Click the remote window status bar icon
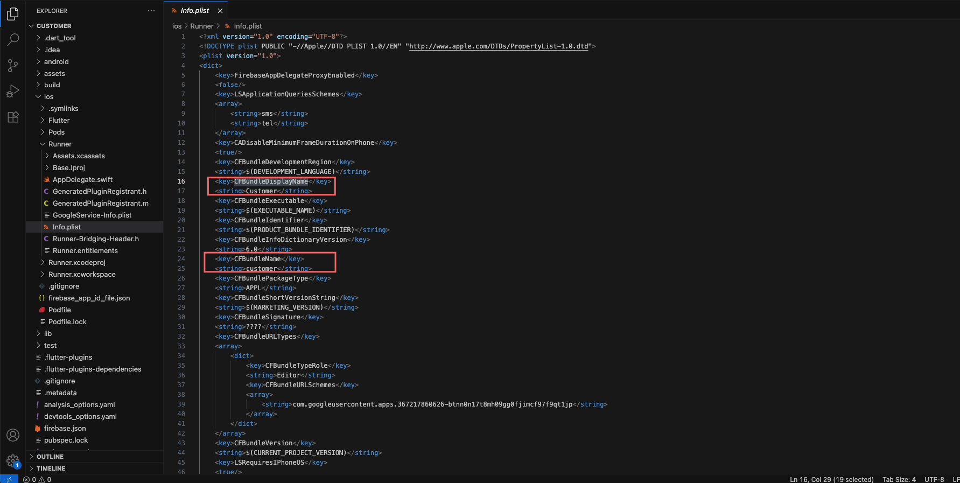 pyautogui.click(x=9, y=479)
